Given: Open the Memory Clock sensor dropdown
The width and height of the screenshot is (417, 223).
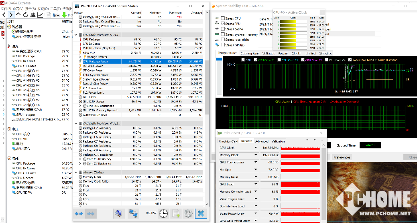Looking at the screenshot, I should [256, 155].
